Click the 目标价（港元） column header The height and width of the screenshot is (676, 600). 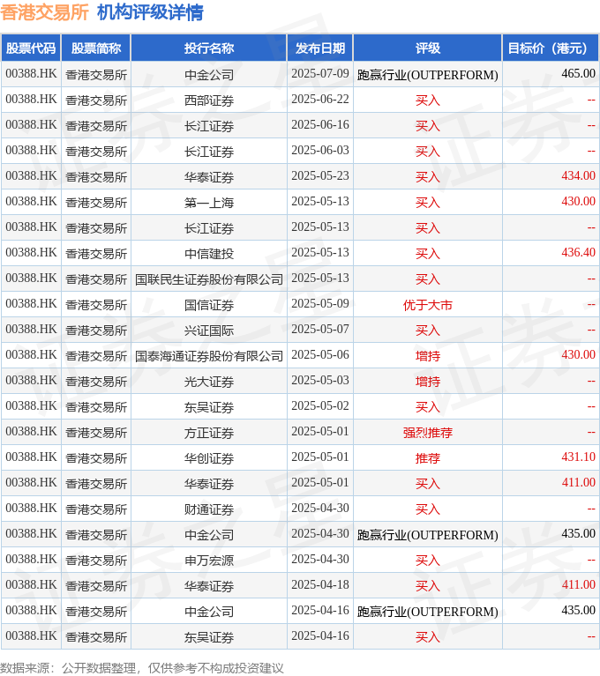click(x=551, y=48)
